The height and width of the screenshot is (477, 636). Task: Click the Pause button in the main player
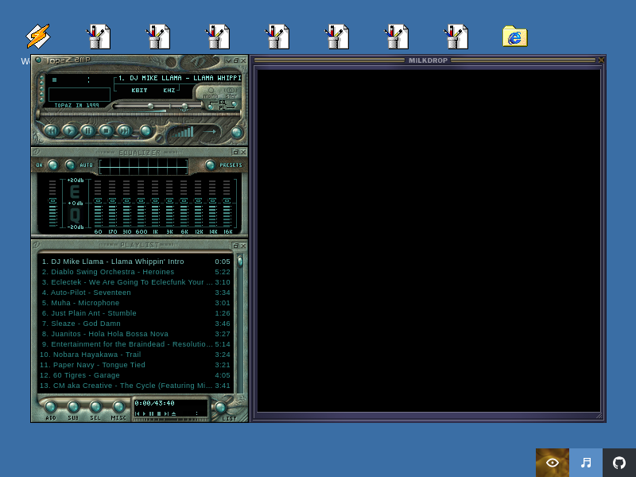click(x=87, y=130)
